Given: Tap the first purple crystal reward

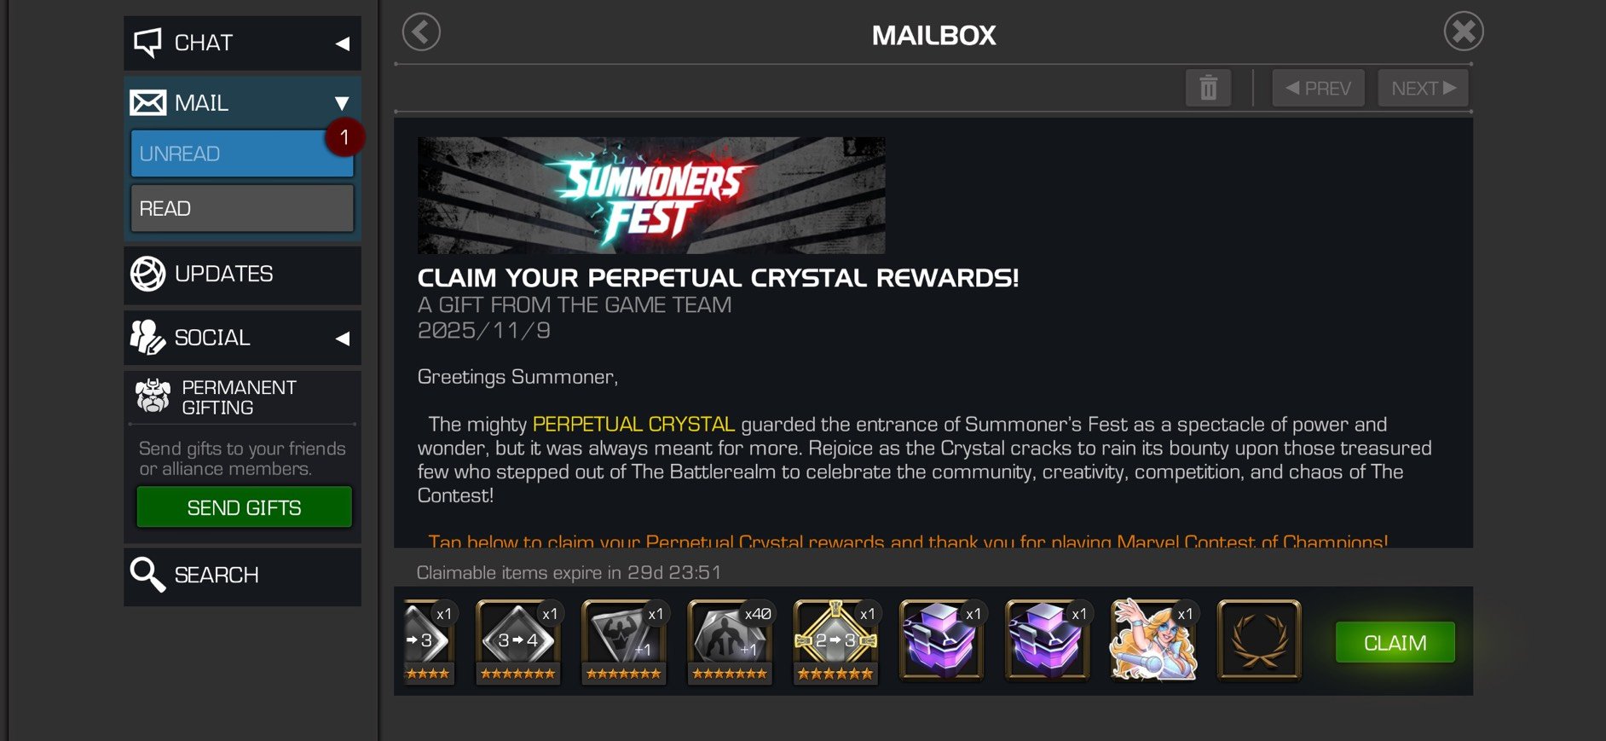Looking at the screenshot, I should [941, 640].
